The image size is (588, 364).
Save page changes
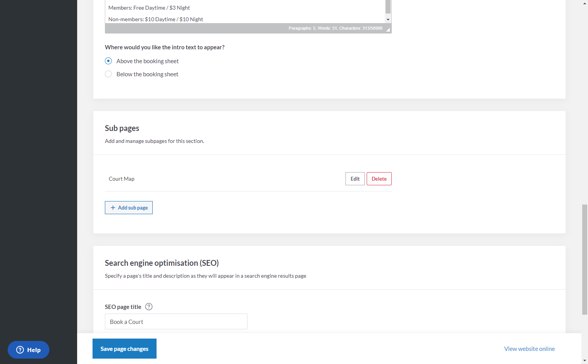pos(125,349)
